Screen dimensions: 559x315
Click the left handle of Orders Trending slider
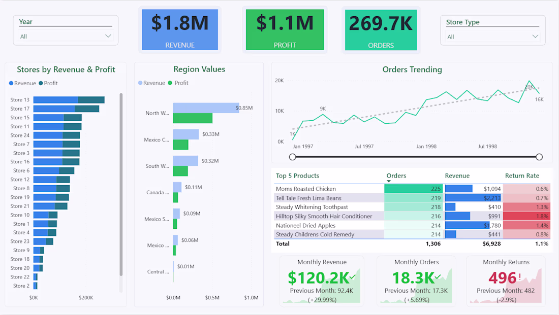(x=292, y=157)
